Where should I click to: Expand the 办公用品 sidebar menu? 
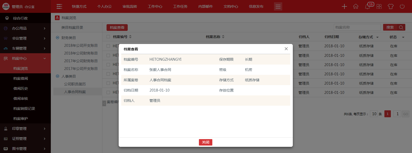pyautogui.click(x=25, y=28)
